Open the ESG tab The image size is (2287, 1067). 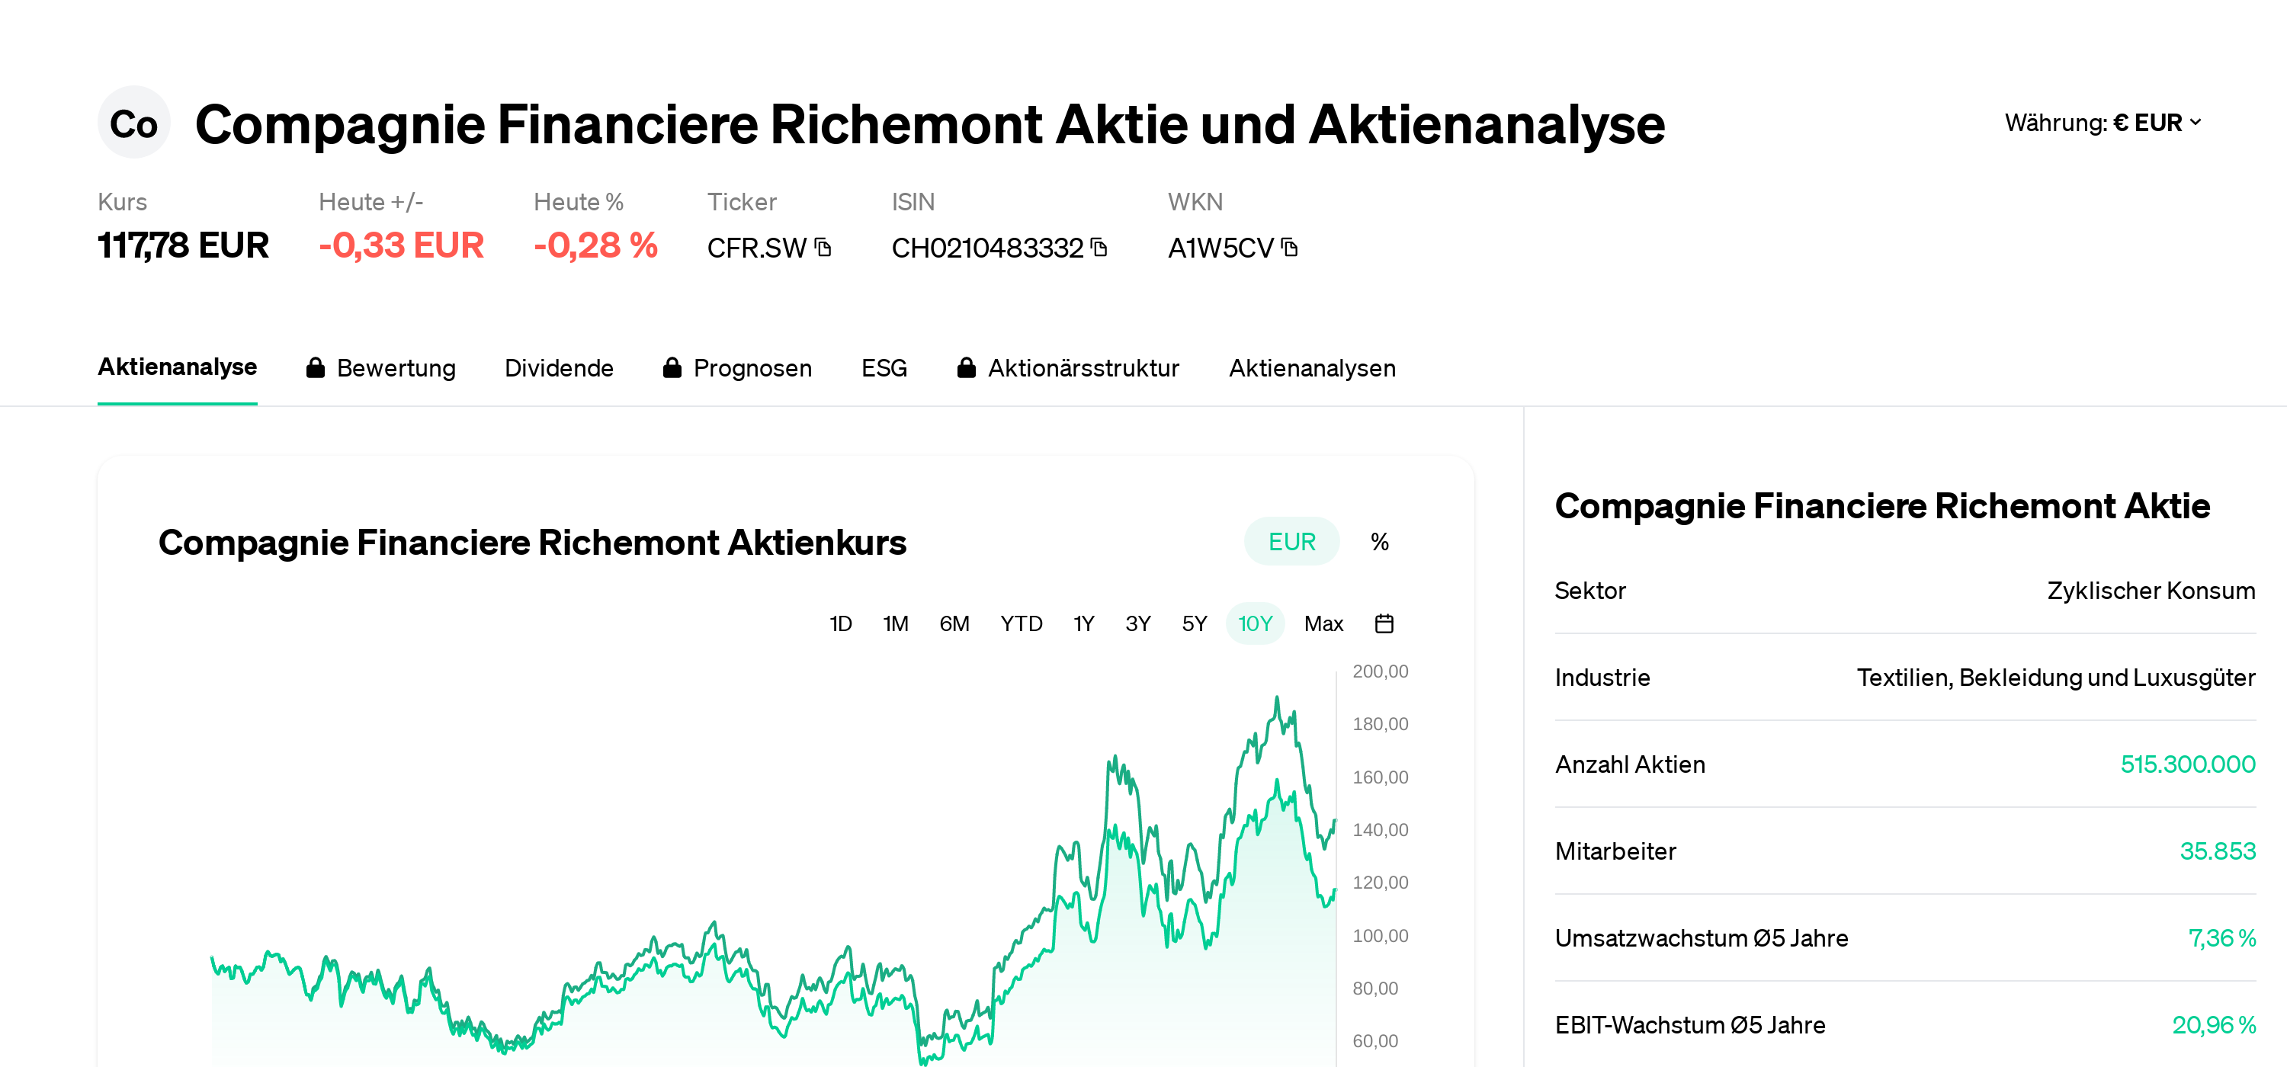pyautogui.click(x=884, y=367)
